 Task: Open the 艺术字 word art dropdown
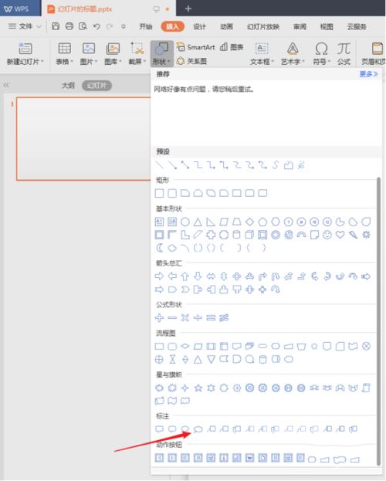pyautogui.click(x=293, y=54)
